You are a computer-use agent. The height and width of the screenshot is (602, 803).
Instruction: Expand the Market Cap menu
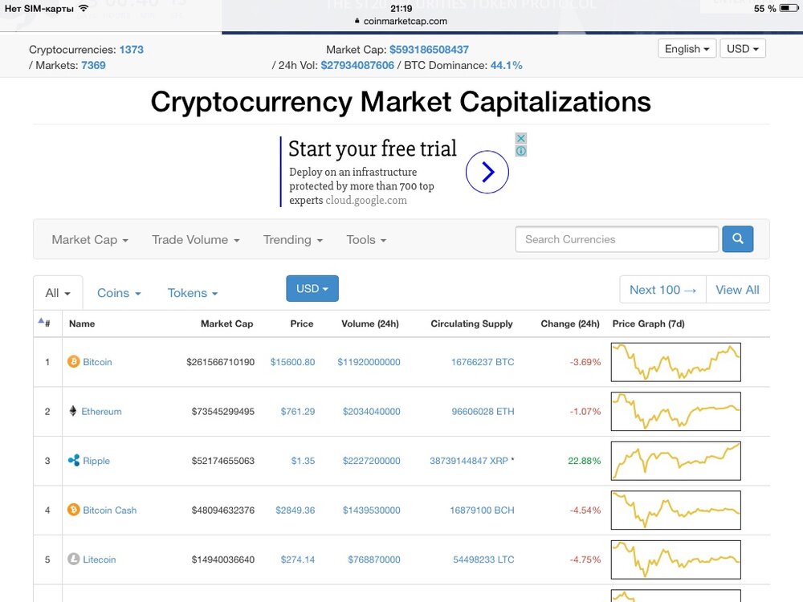point(90,239)
